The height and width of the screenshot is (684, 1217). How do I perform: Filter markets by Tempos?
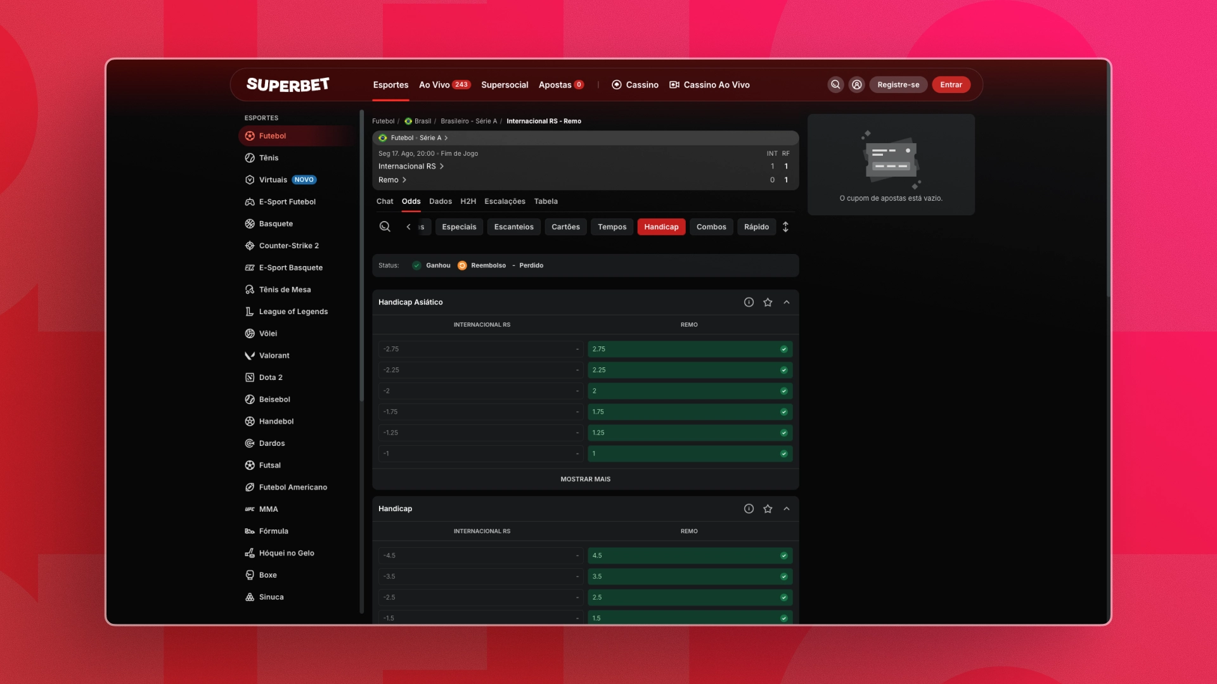612,227
